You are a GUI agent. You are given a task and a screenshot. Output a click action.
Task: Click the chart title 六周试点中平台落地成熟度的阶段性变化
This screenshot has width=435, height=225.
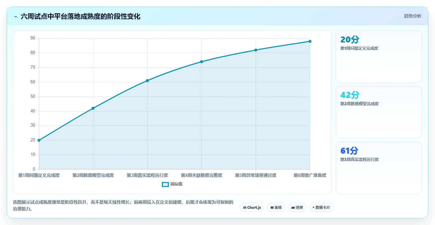(x=80, y=16)
